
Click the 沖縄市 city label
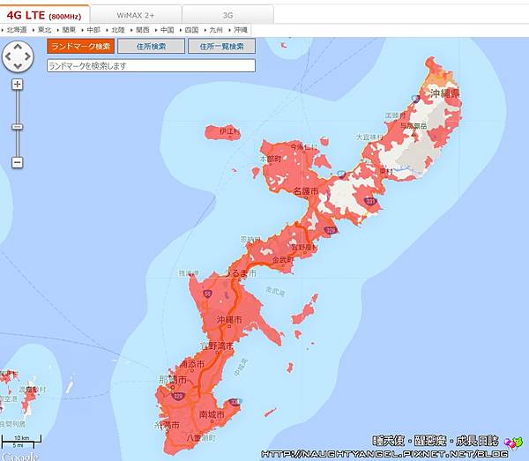tap(229, 320)
